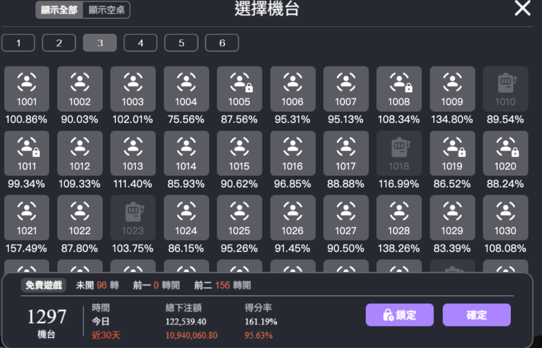This screenshot has width=542, height=348.
Task: Click machine 1021 with 157.49% rate
Action: pyautogui.click(x=26, y=217)
